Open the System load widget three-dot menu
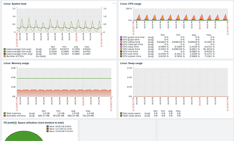The image size is (234, 141). 114,3
